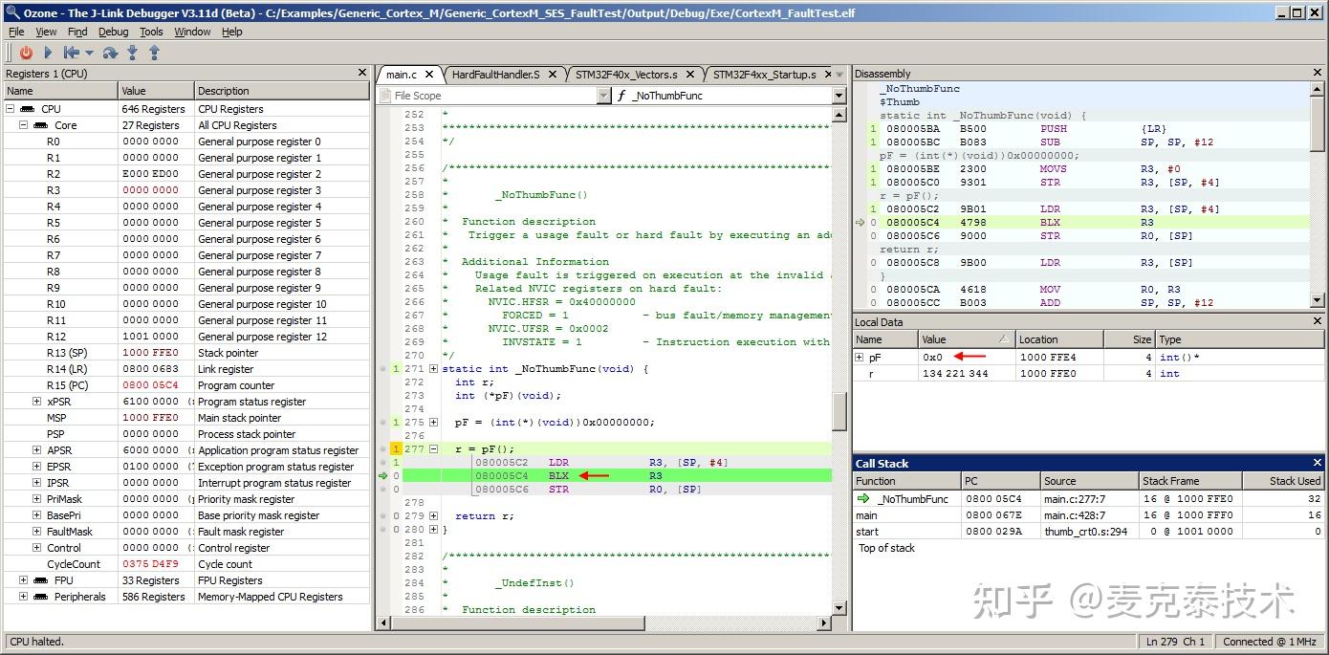
Task: Open the Debug menu
Action: (113, 32)
